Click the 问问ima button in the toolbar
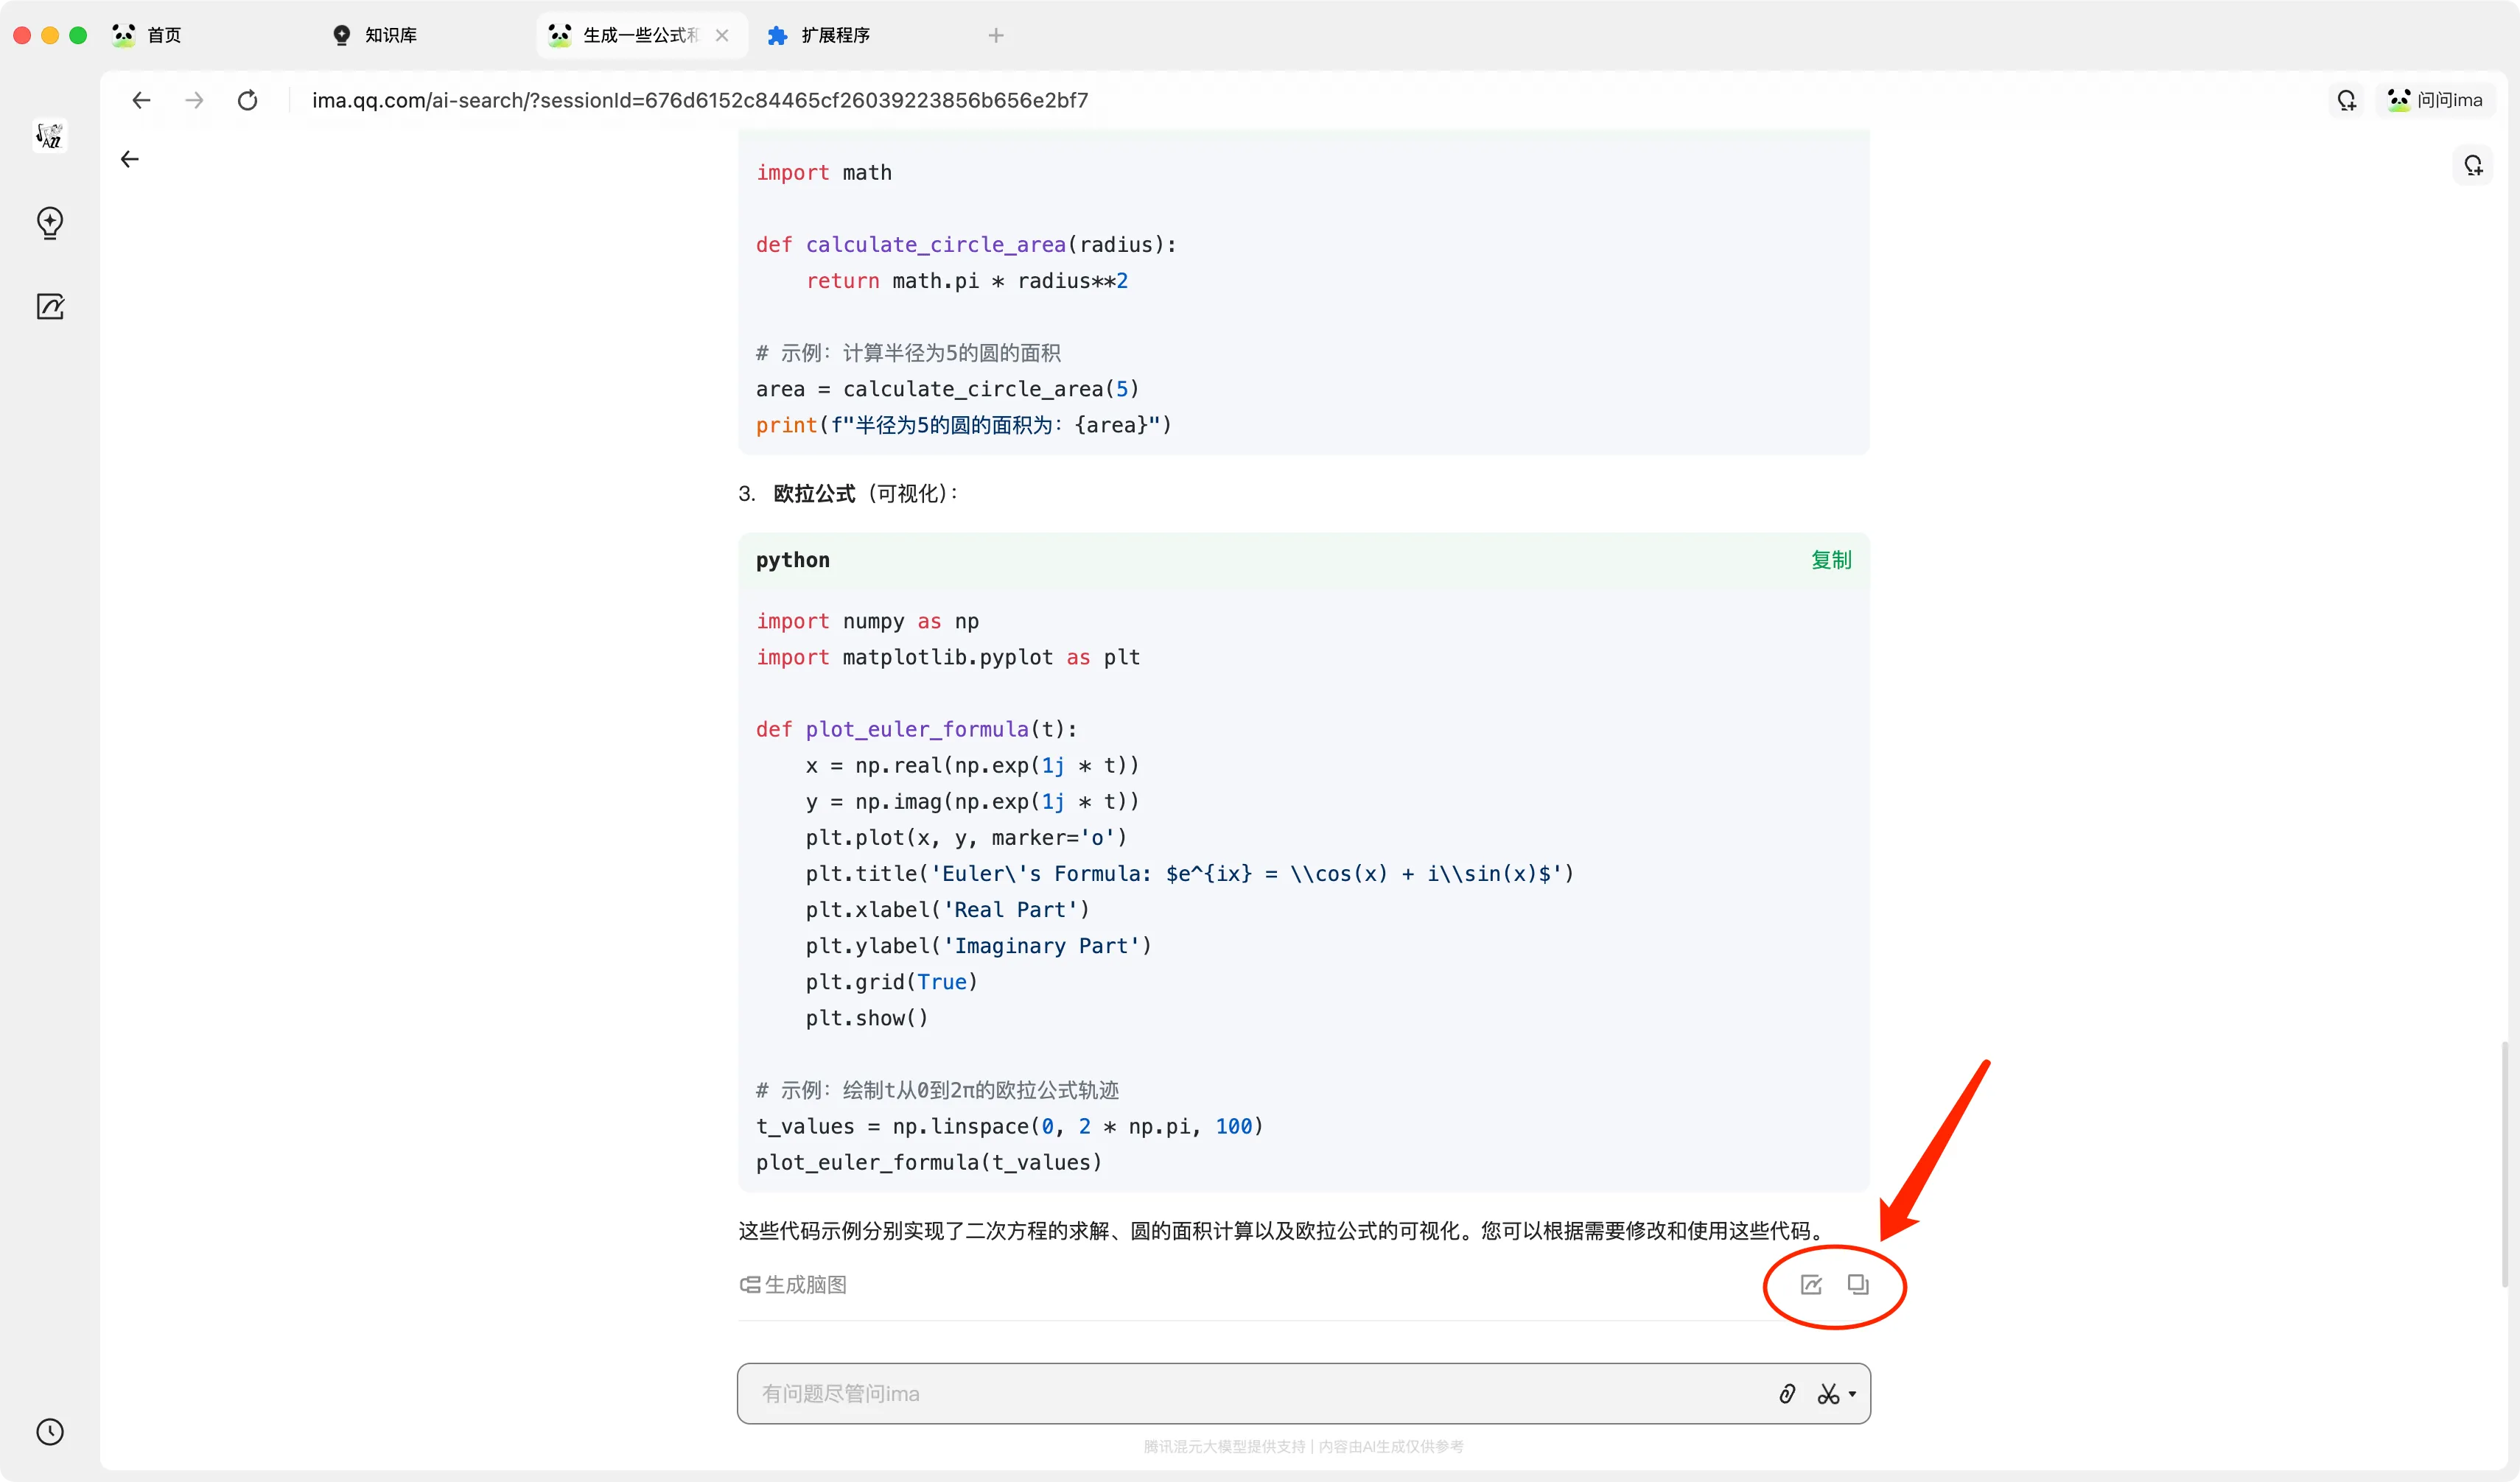The height and width of the screenshot is (1482, 2520). (2436, 100)
